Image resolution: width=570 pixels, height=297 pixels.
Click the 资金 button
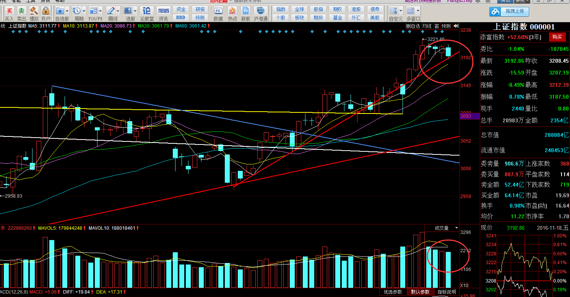pyautogui.click(x=181, y=9)
